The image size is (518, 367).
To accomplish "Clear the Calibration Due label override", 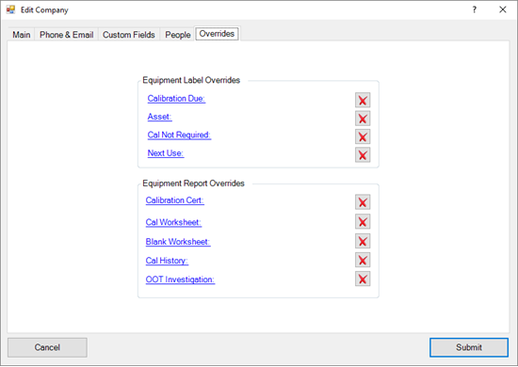I will [363, 101].
